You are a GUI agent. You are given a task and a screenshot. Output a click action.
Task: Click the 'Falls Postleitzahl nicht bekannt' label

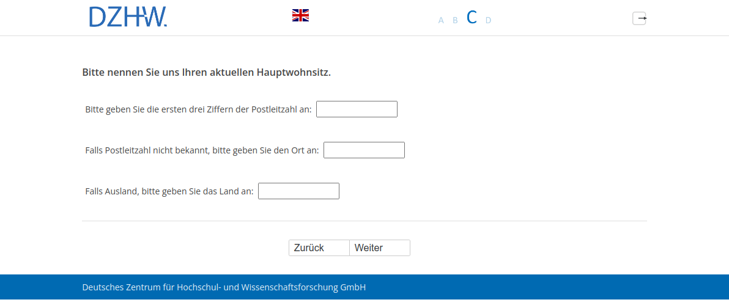pos(202,150)
